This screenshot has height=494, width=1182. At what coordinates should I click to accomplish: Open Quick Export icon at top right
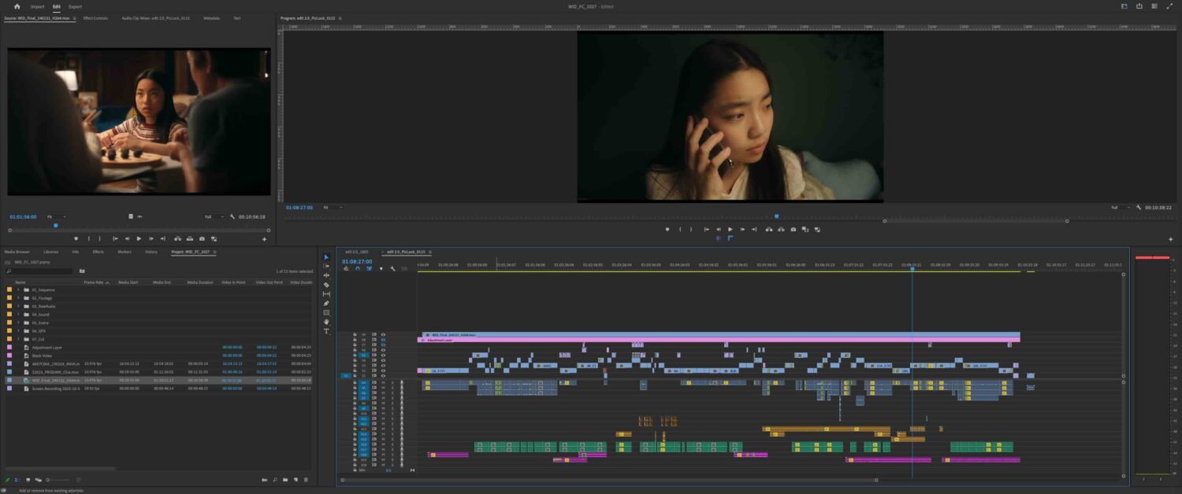point(1139,6)
